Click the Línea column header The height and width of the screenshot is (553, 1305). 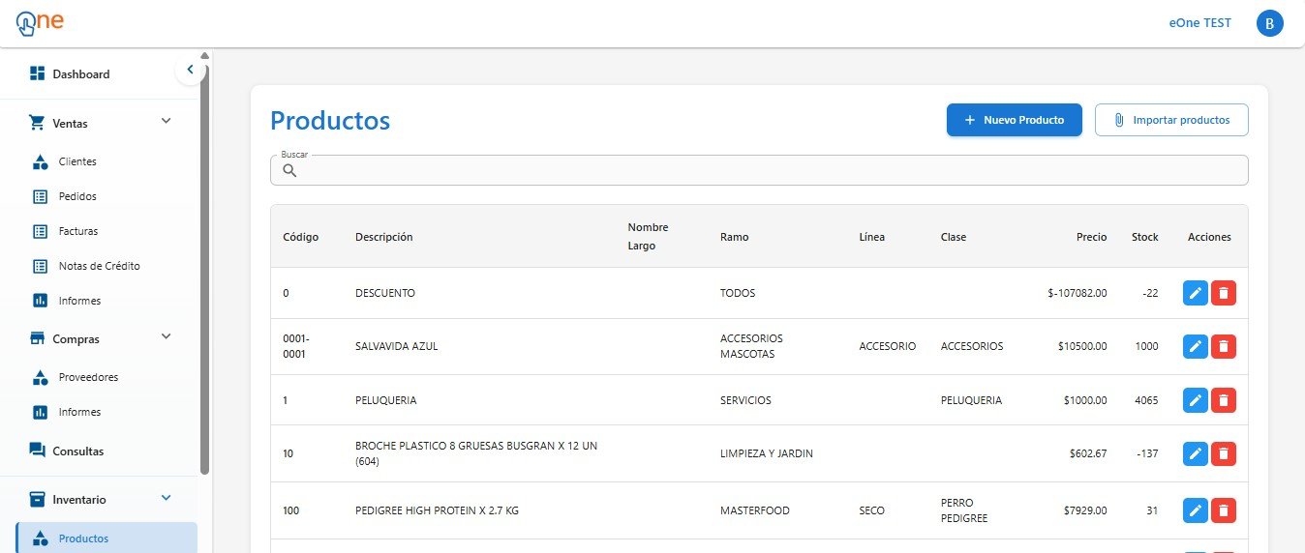pos(871,237)
